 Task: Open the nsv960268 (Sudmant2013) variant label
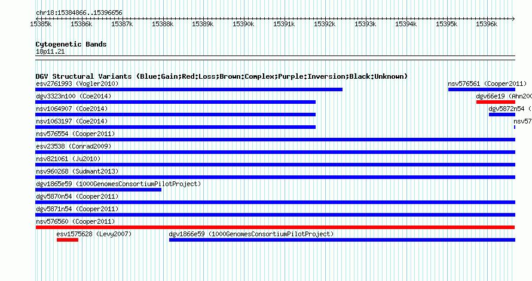(77, 171)
